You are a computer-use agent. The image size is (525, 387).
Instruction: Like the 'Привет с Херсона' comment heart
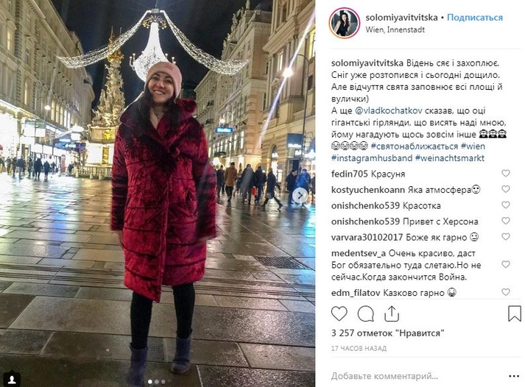[506, 221]
